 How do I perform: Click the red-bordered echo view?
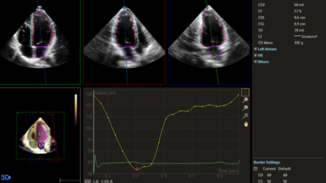click(x=124, y=42)
